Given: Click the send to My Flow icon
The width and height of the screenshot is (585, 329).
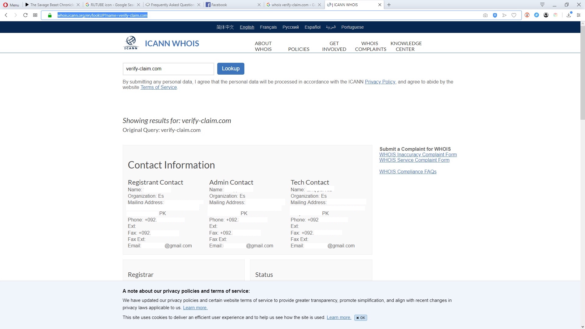Looking at the screenshot, I should point(505,15).
